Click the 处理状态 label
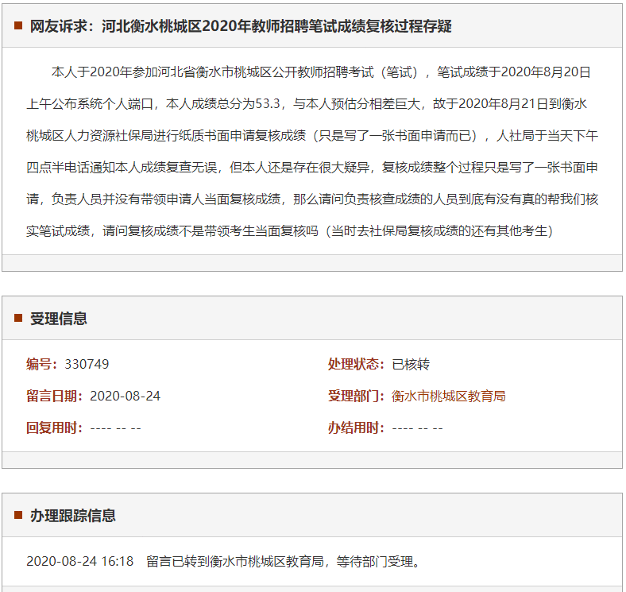 [356, 364]
